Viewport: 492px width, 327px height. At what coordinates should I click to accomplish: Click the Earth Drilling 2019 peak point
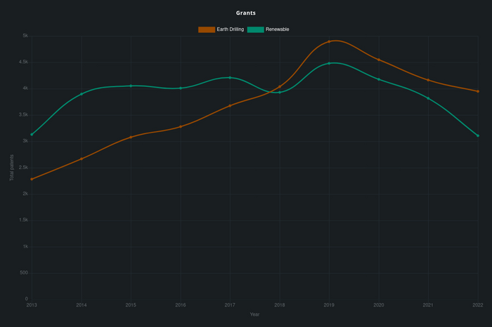[x=329, y=41]
